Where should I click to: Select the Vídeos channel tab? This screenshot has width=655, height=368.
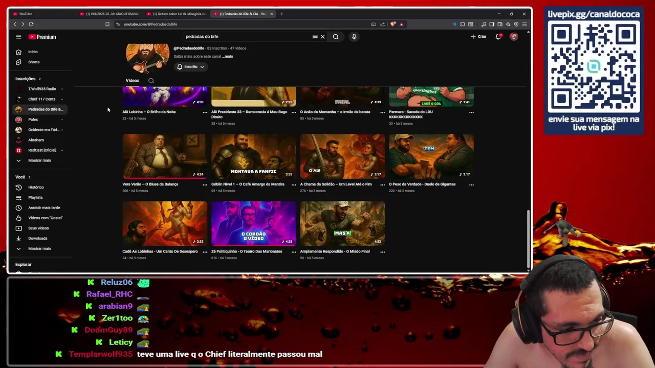point(133,81)
